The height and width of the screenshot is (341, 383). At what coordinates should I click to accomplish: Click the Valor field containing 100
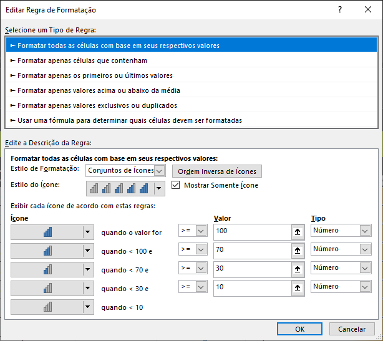tap(251, 231)
